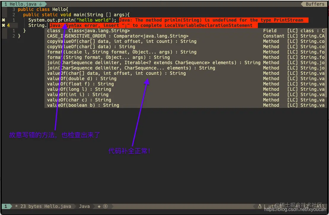Select valueOf(int i) : String completion
Viewport: 329px width, 215px height.
78,95
